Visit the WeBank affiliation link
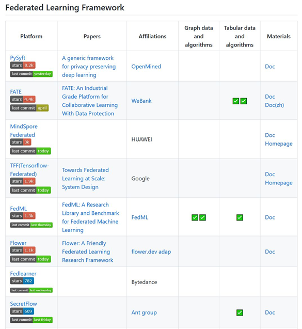 [141, 101]
